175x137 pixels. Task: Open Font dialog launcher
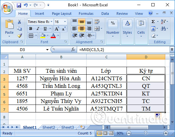click(66, 42)
